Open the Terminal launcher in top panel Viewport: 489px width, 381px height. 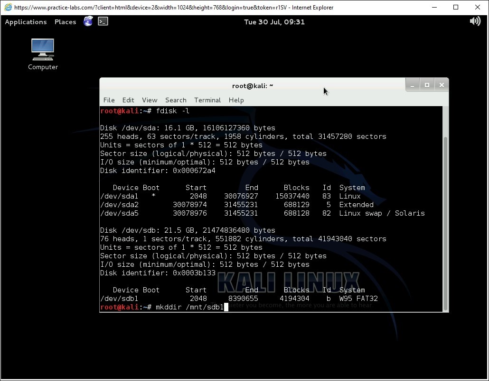click(x=103, y=21)
